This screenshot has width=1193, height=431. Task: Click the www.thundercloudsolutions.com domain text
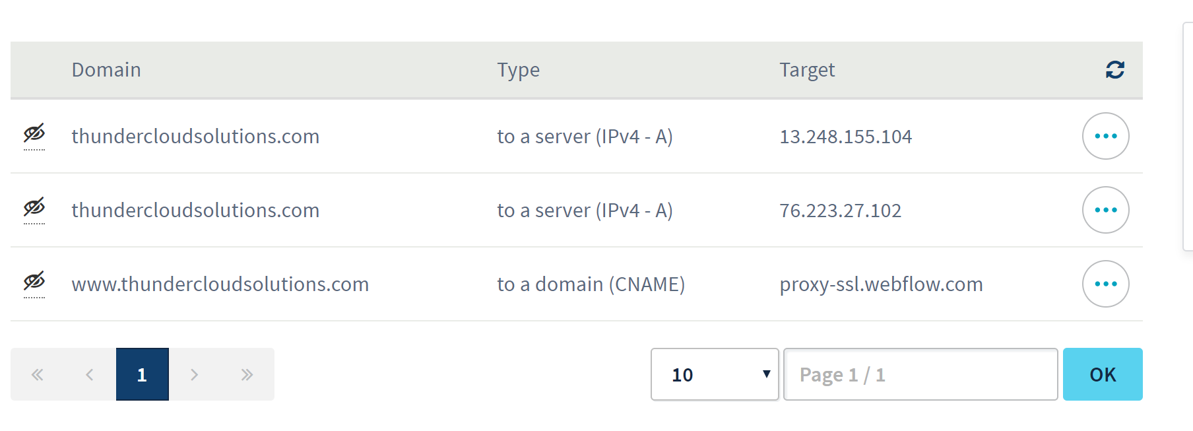coord(220,284)
